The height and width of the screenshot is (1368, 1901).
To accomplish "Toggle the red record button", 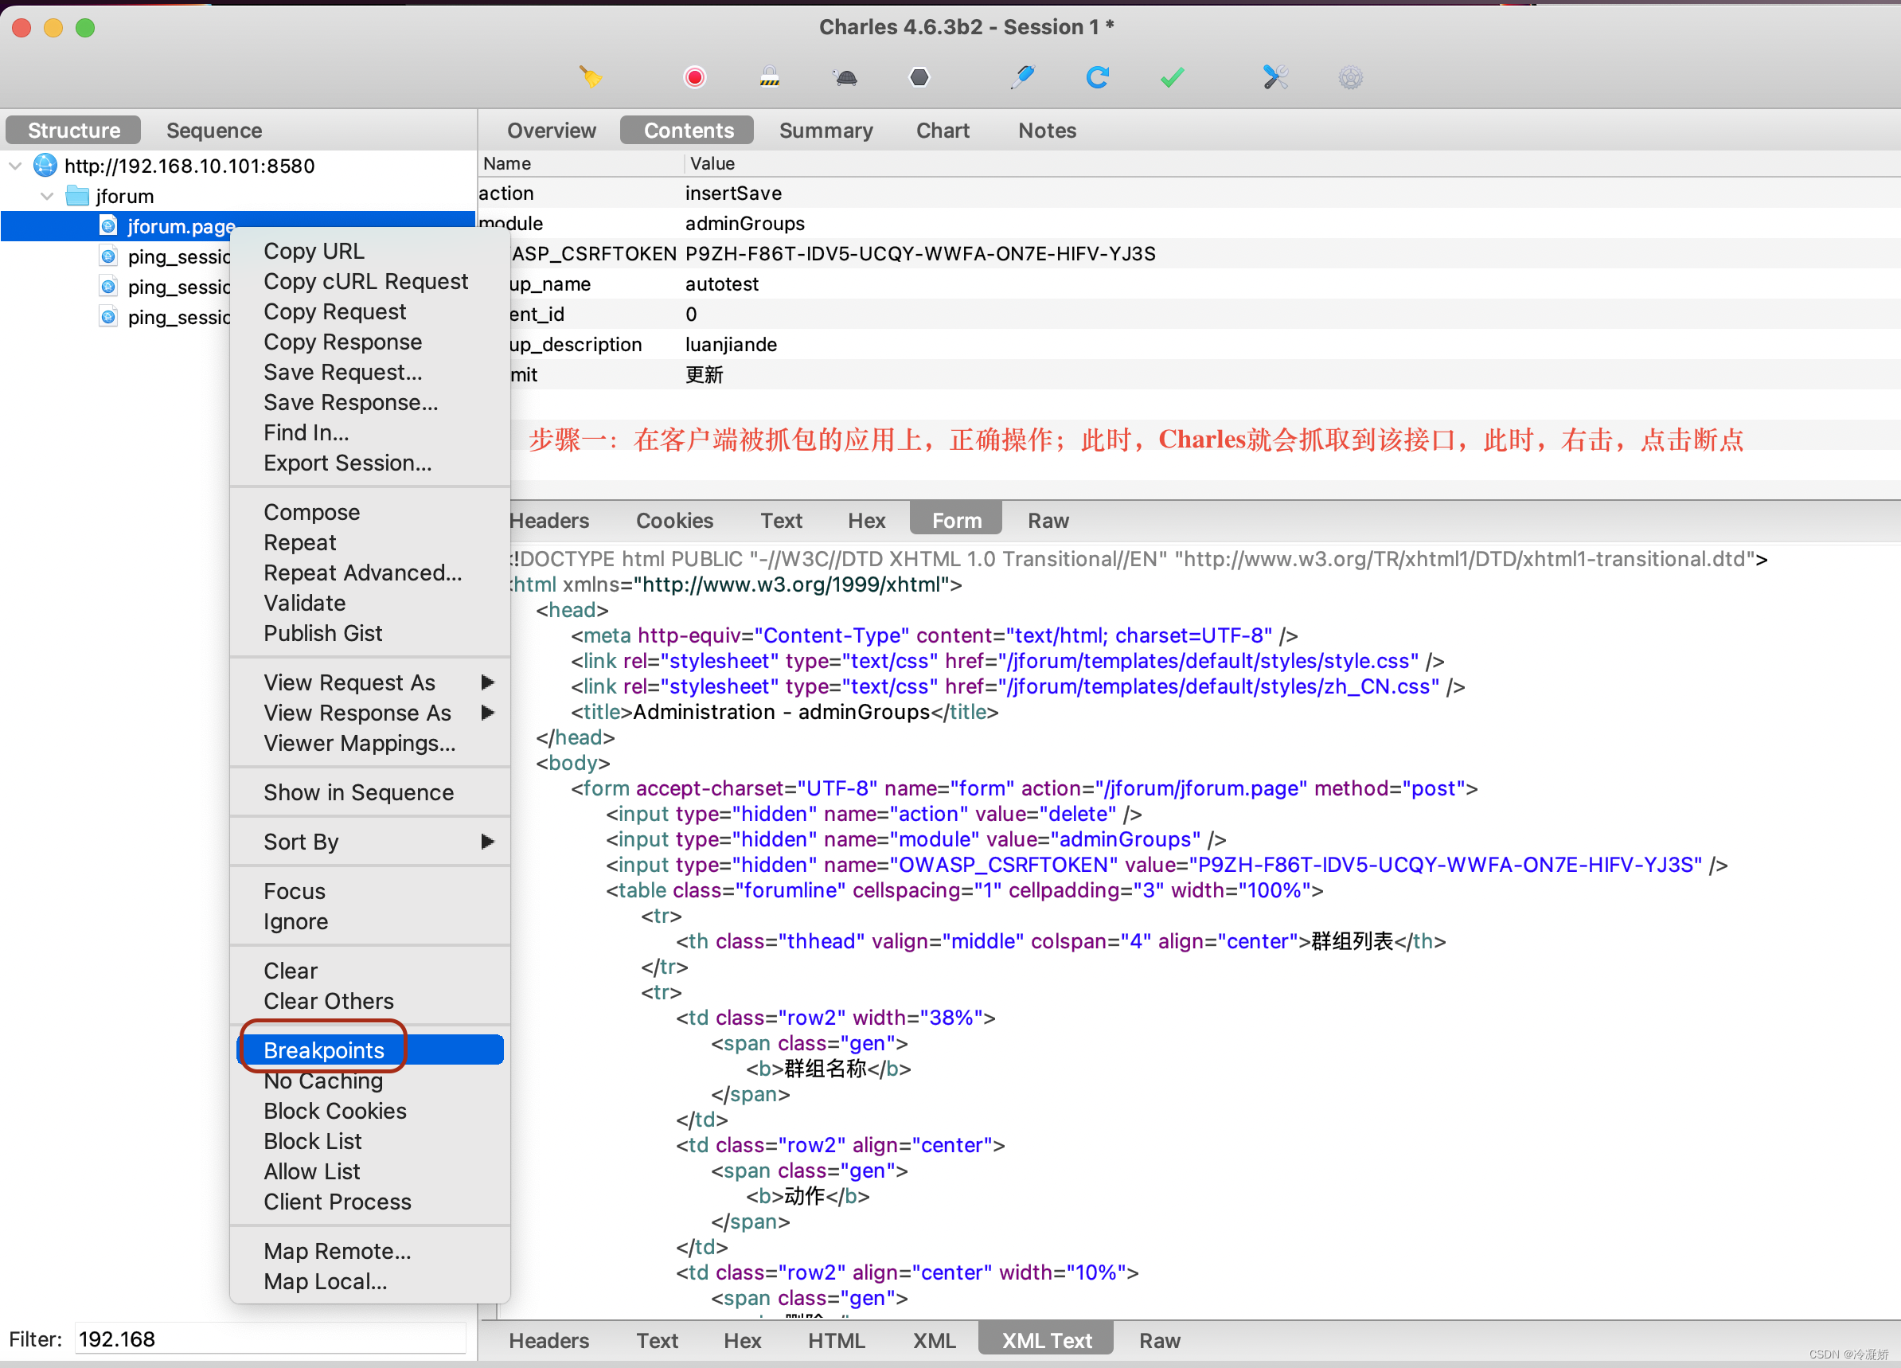I will (x=694, y=78).
